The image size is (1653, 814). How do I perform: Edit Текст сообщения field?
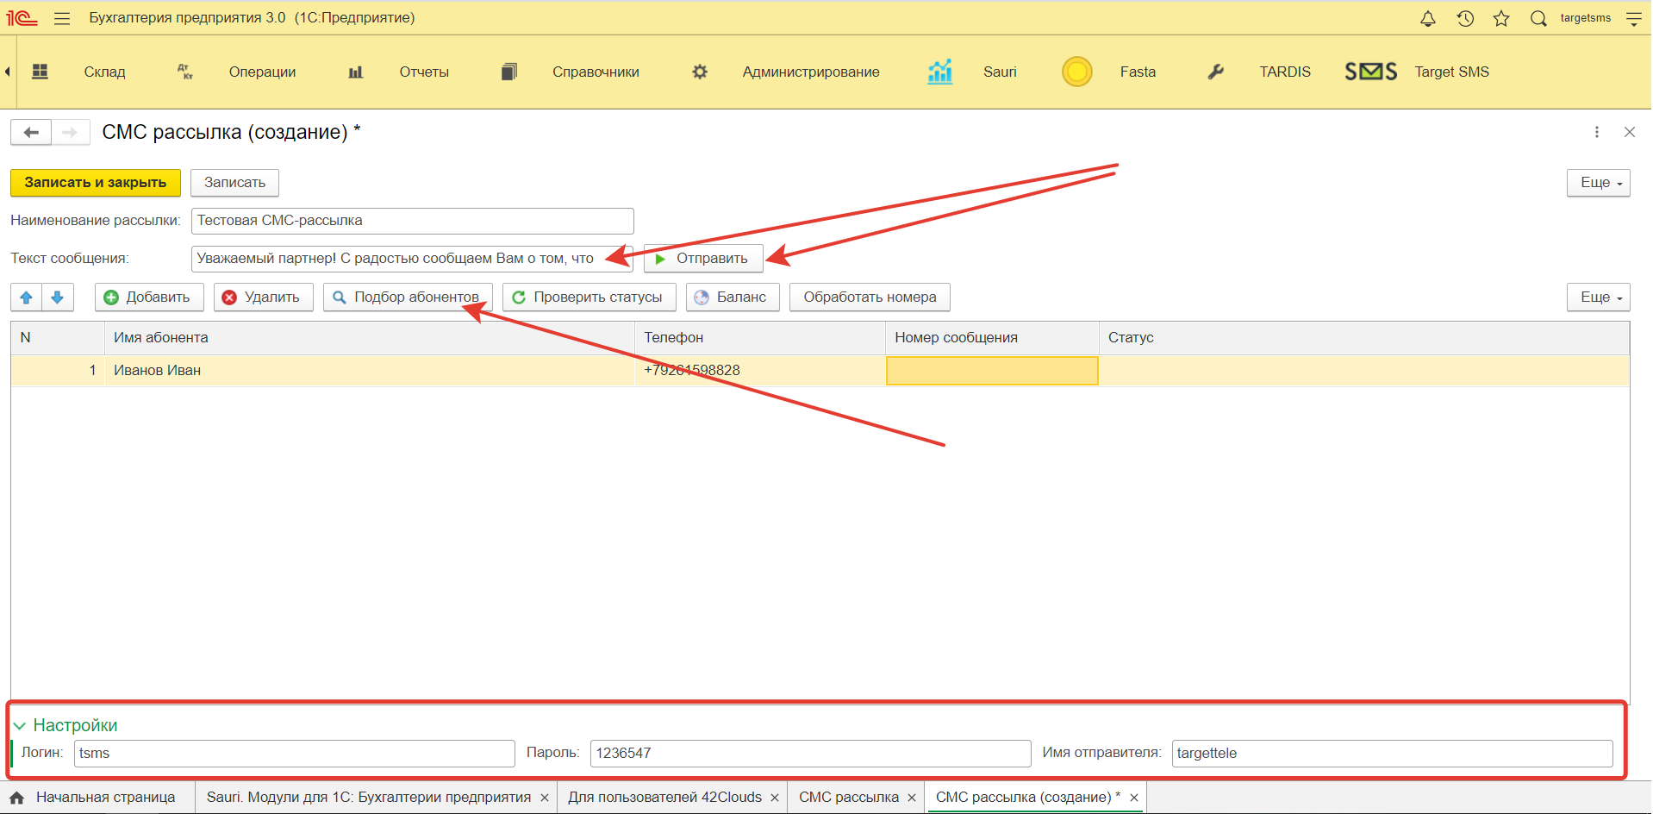[x=412, y=259]
